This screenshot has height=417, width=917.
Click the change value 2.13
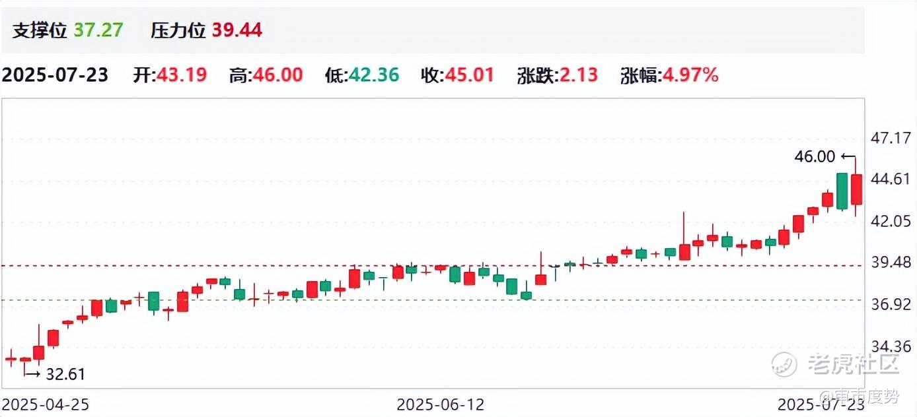[579, 75]
